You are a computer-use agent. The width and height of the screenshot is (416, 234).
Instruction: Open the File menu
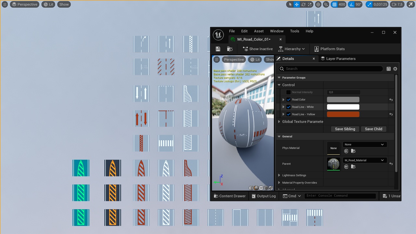pyautogui.click(x=232, y=31)
